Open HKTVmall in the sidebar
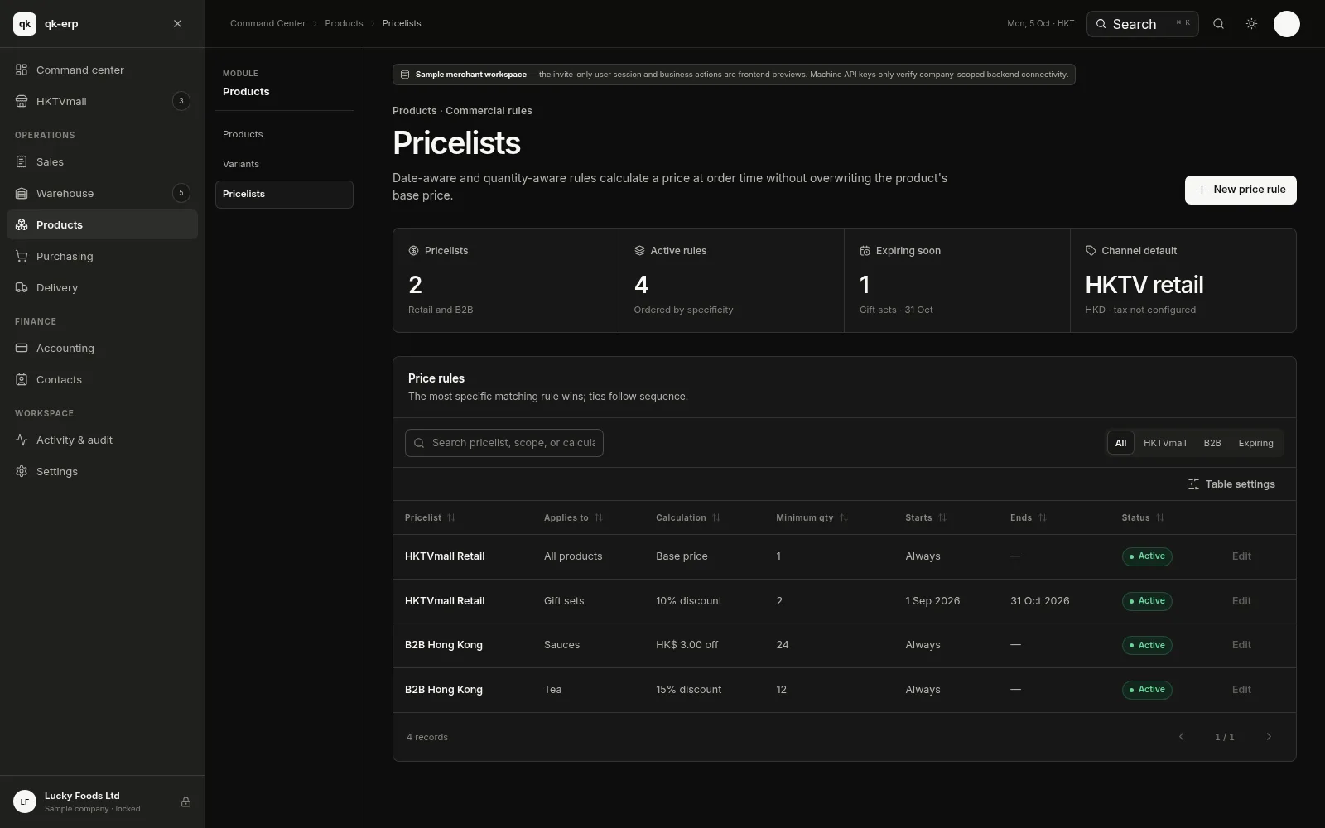The height and width of the screenshot is (828, 1325). [102, 101]
